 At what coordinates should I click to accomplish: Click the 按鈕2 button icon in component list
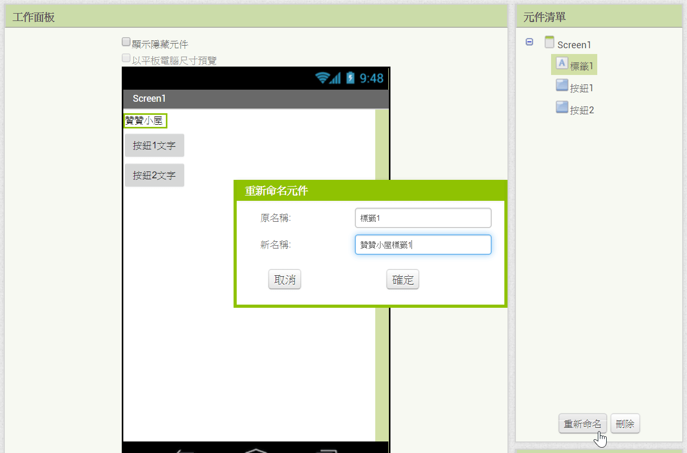tap(562, 107)
